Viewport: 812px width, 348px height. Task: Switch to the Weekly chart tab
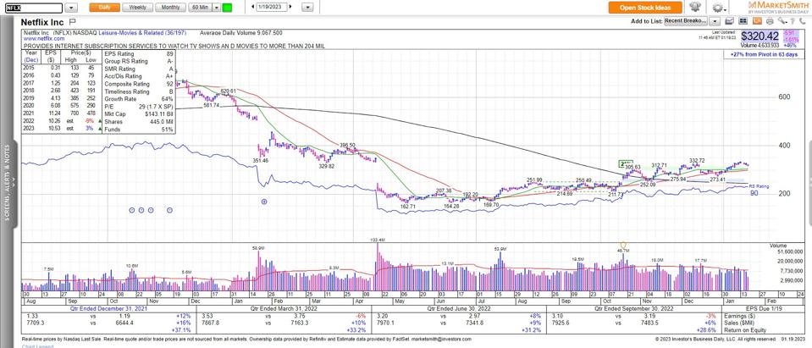click(138, 8)
